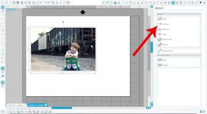Viewport: 207px width, 114px height.
Task: Select the Knife tool in left toolbar
Action: (x=3, y=62)
